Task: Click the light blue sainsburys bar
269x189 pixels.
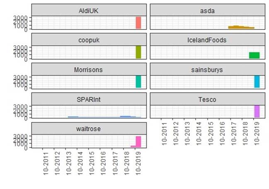Action: coord(257,81)
